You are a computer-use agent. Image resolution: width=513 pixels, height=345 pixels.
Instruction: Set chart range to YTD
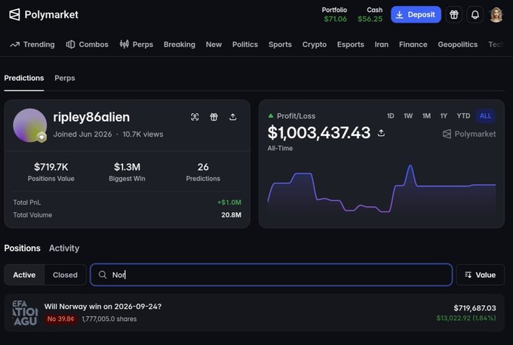click(463, 116)
